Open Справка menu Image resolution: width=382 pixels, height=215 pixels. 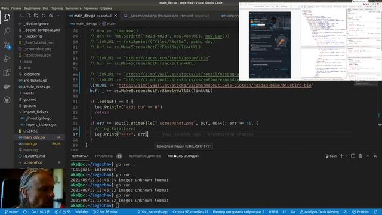(x=106, y=8)
